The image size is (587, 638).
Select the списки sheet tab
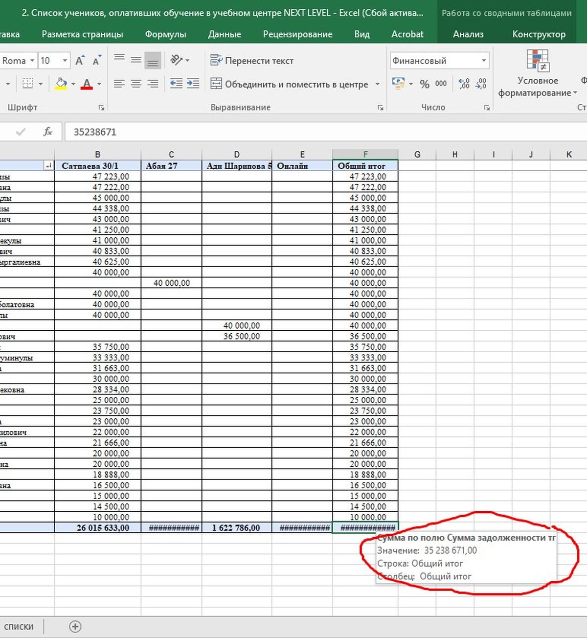pos(19,626)
